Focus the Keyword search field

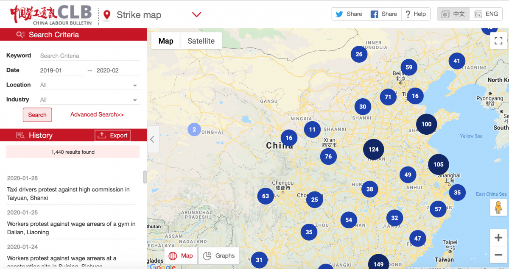click(x=89, y=55)
